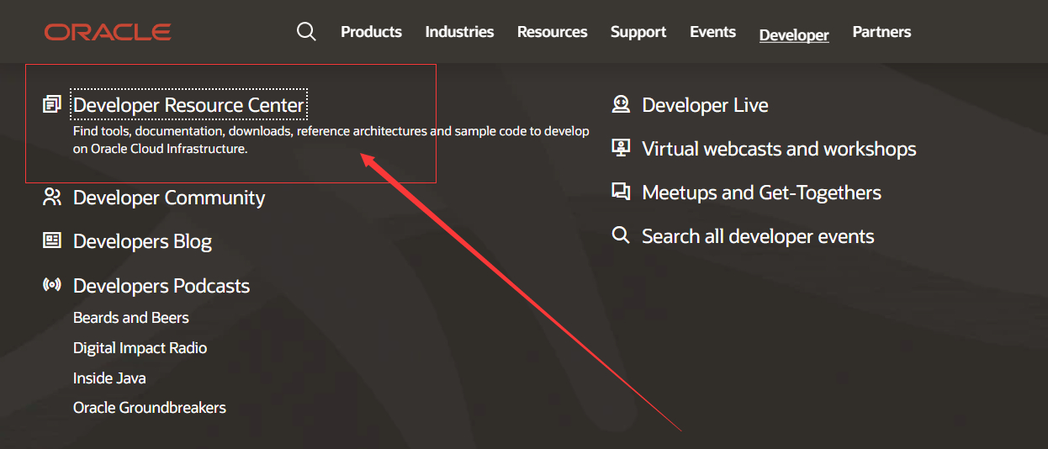Open the Support menu
The width and height of the screenshot is (1048, 449).
point(638,32)
